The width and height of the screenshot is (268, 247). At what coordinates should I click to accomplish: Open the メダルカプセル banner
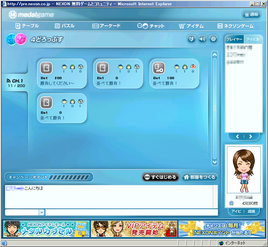click(46, 229)
